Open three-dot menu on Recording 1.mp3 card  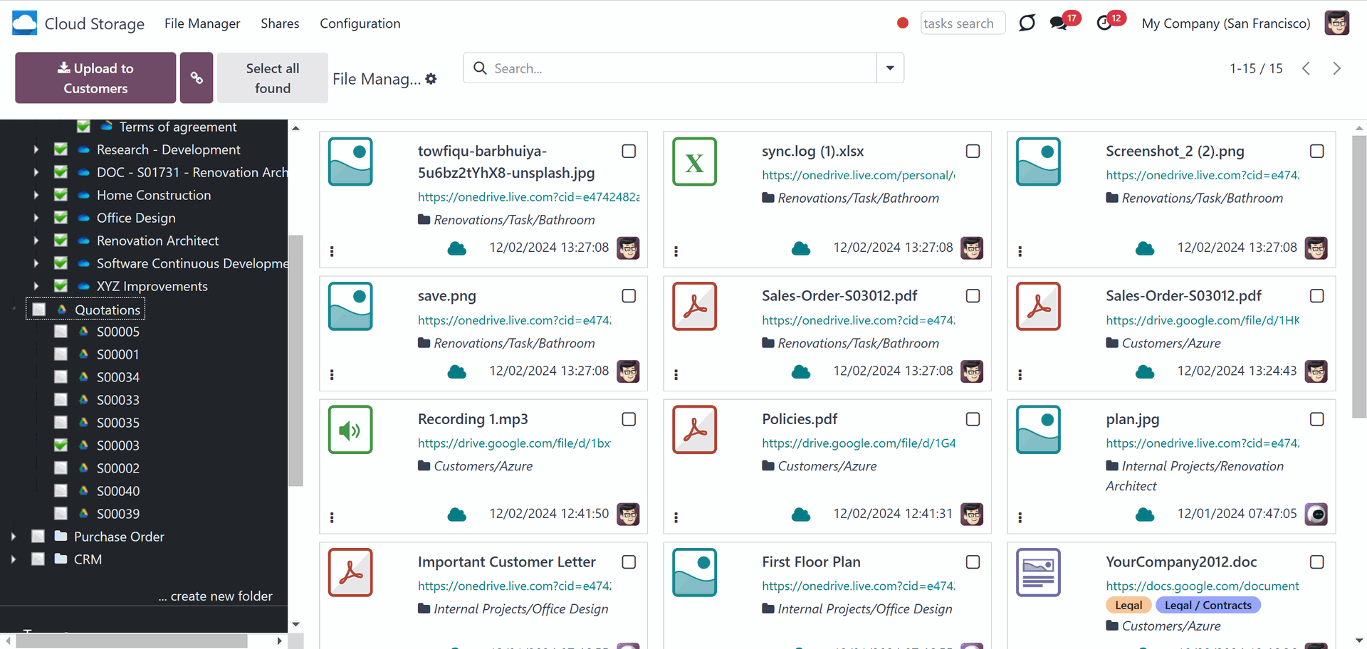332,517
